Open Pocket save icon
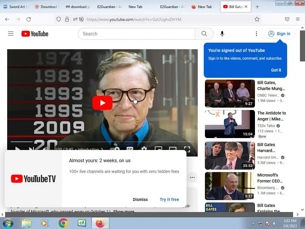Screen dimensions: 305x229 coord(287,19)
